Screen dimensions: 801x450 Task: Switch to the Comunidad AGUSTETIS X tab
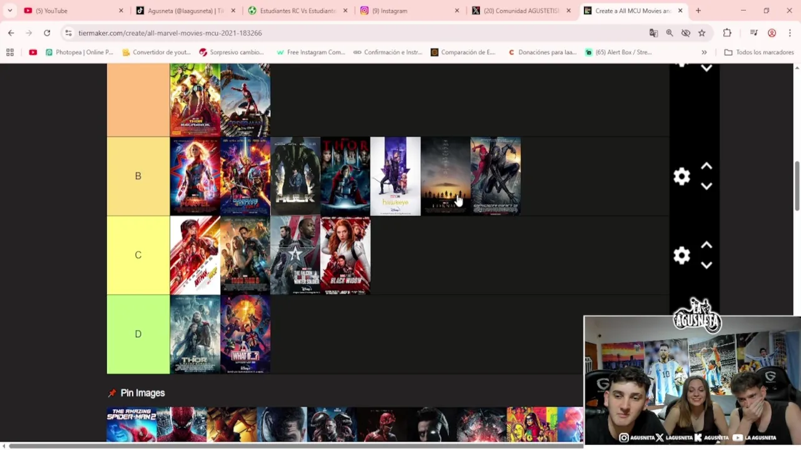click(521, 11)
